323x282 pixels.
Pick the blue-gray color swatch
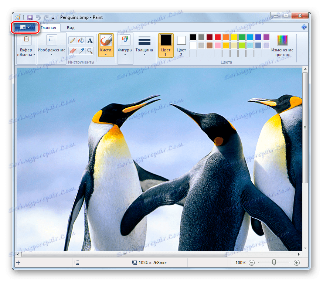coord(258,45)
